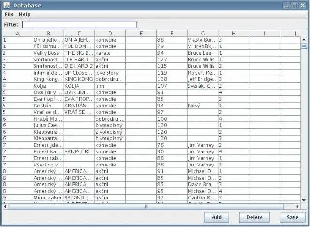Select the '107' duration cell
This screenshot has height=227, width=310.
172,86
